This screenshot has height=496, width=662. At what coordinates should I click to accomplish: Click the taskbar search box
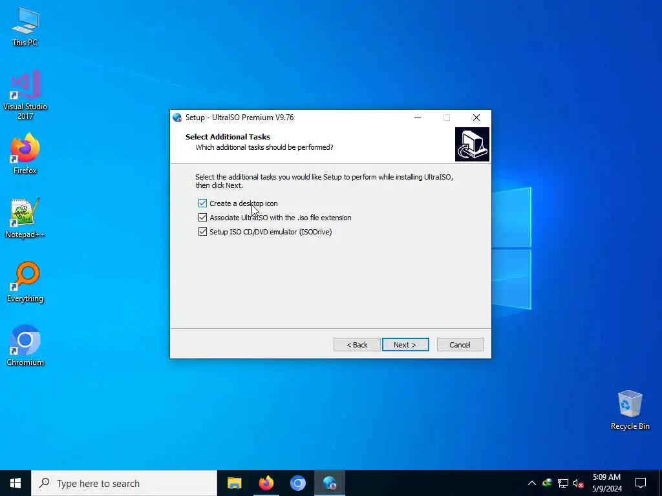(x=124, y=483)
